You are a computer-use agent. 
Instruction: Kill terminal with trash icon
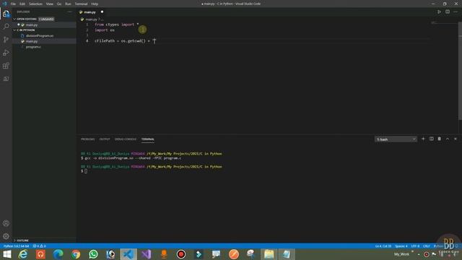tap(440, 139)
